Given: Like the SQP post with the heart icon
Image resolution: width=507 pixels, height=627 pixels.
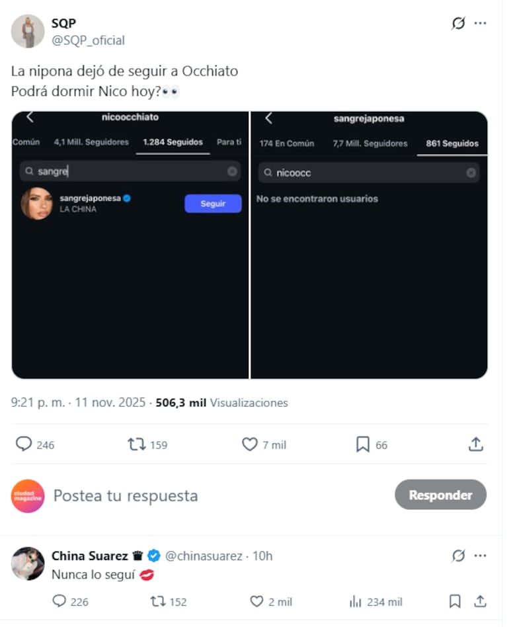Looking at the screenshot, I should coord(249,444).
